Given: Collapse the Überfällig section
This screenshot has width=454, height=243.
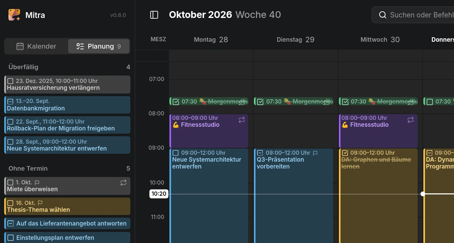Looking at the screenshot, I should click(69, 67).
